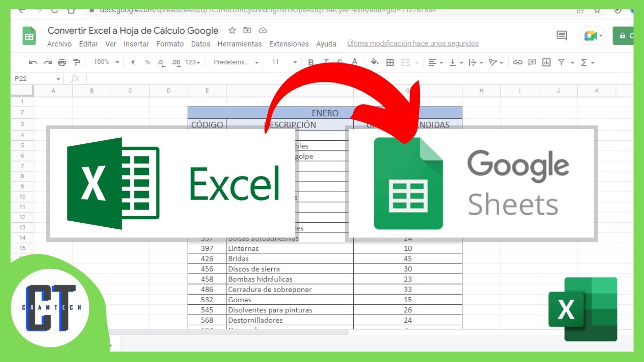644x362 pixels.
Task: Open the text rotation dropdown
Action: coord(496,62)
